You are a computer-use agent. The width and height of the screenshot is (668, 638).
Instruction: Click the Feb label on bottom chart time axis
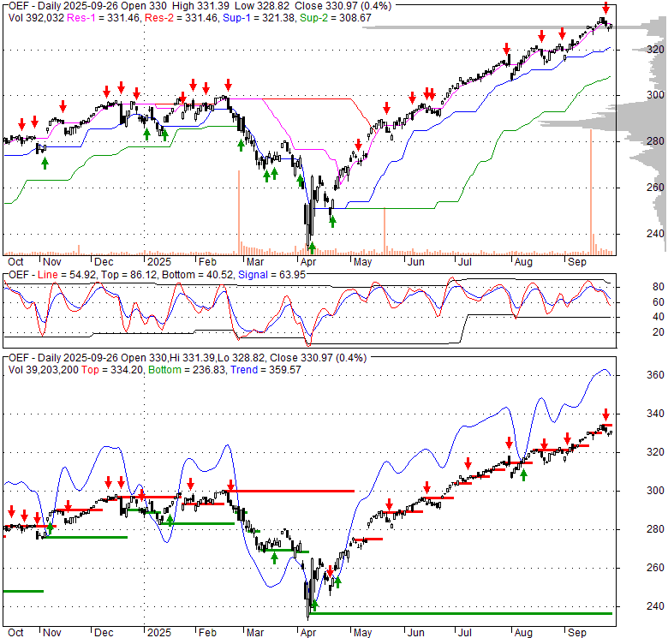click(207, 633)
